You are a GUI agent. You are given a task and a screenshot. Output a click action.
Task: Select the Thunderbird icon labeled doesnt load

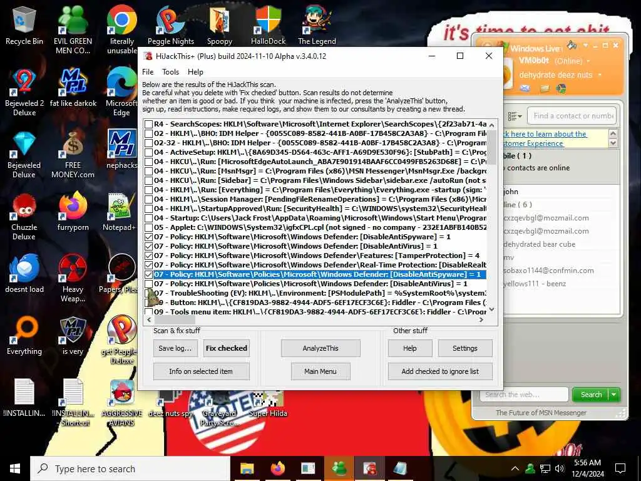click(24, 274)
